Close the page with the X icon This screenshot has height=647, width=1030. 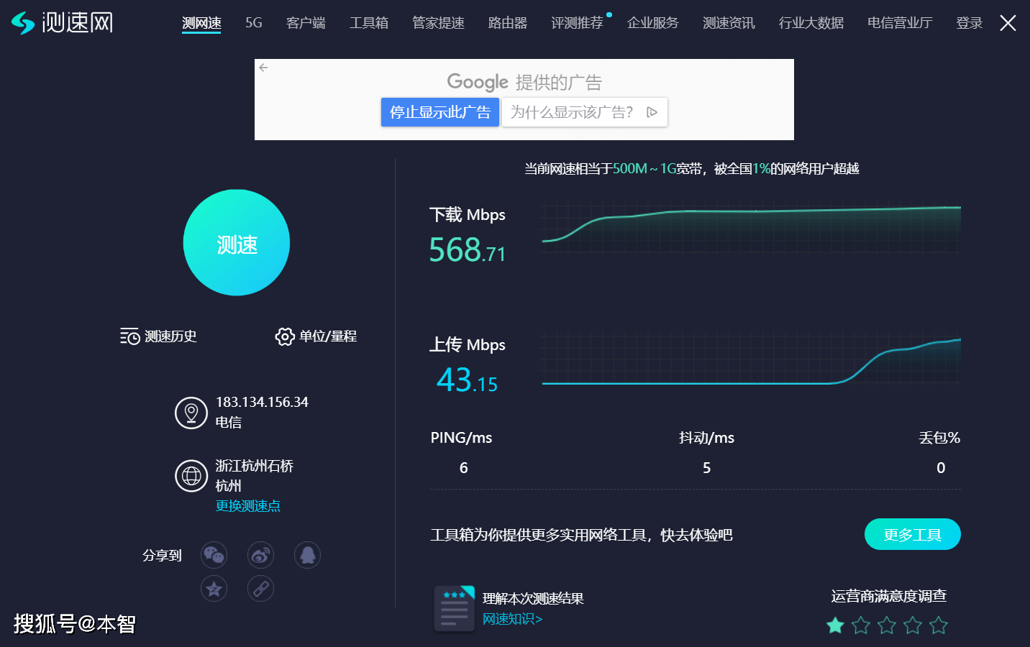pos(1008,23)
